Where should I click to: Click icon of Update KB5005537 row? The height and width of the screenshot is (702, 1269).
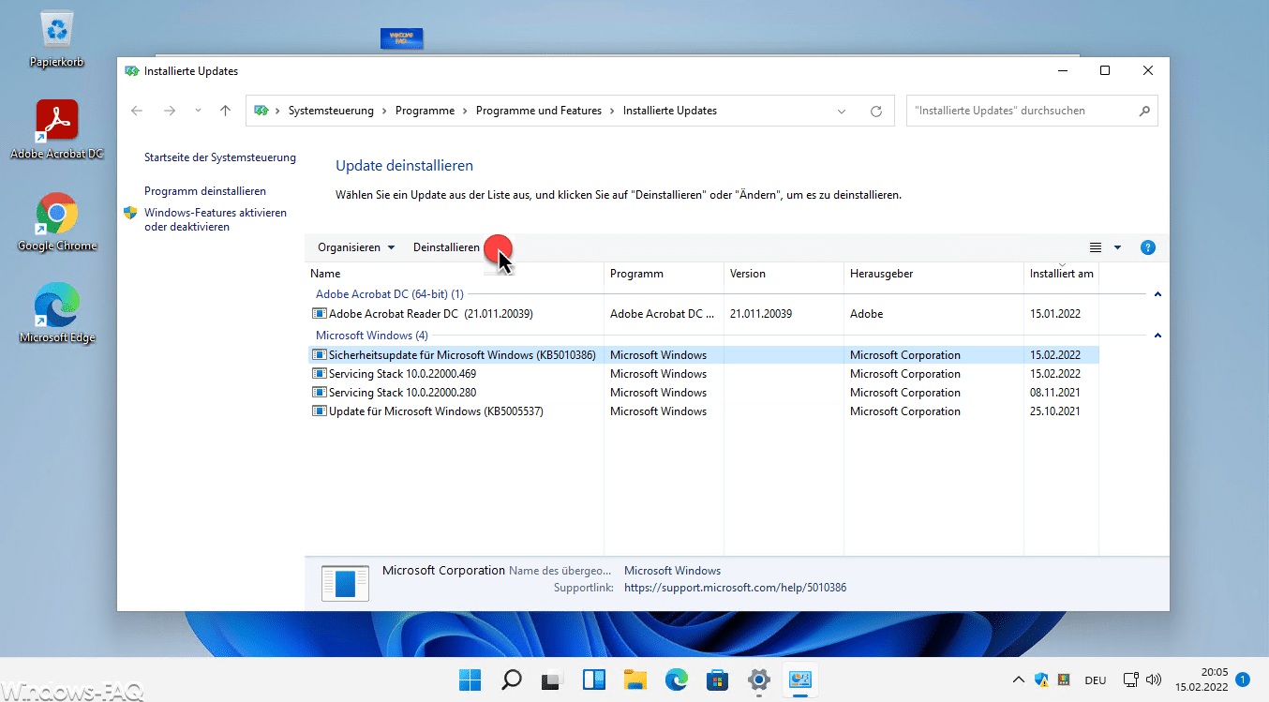pos(319,411)
